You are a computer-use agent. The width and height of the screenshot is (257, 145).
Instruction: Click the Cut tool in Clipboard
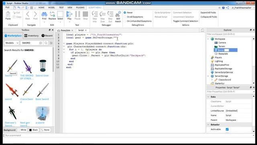[x=16, y=12]
